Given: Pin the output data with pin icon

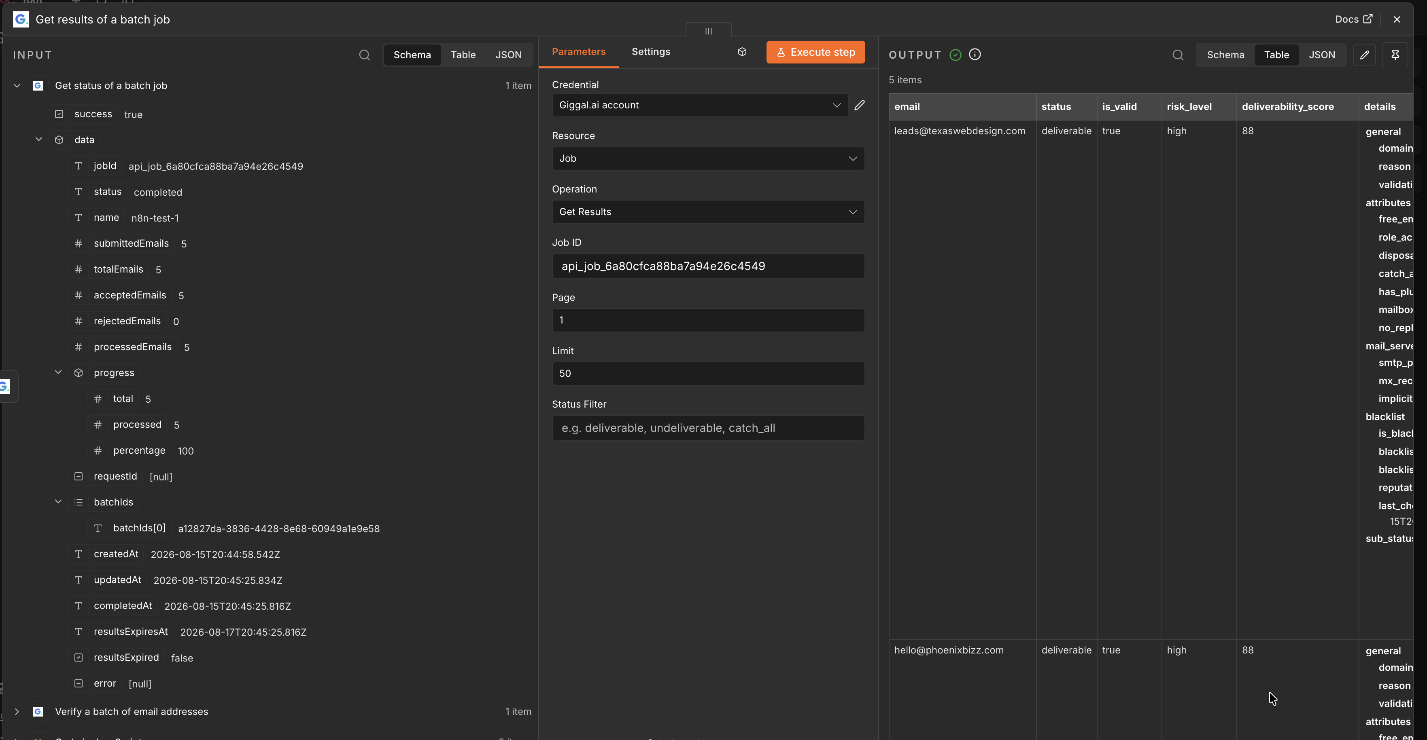Looking at the screenshot, I should 1395,55.
